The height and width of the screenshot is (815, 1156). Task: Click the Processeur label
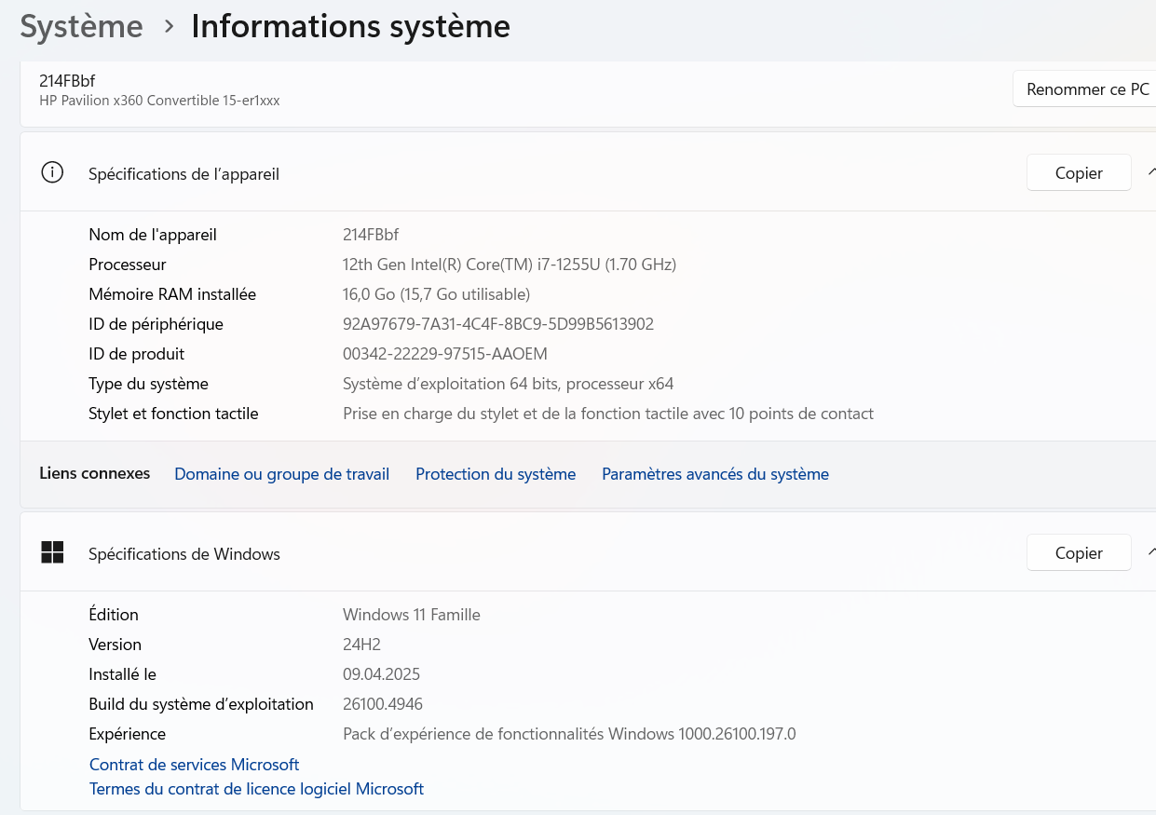pos(128,265)
